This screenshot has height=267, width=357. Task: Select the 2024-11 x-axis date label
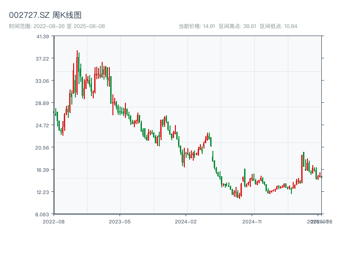tap(252, 221)
